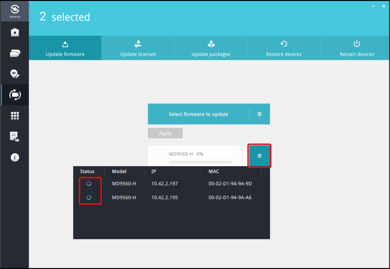Select the Restart devices option
This screenshot has width=390, height=269.
click(356, 48)
